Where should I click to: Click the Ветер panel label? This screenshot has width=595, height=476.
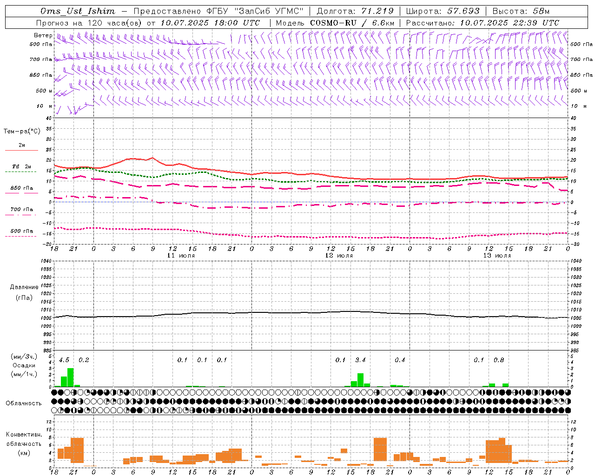[43, 35]
